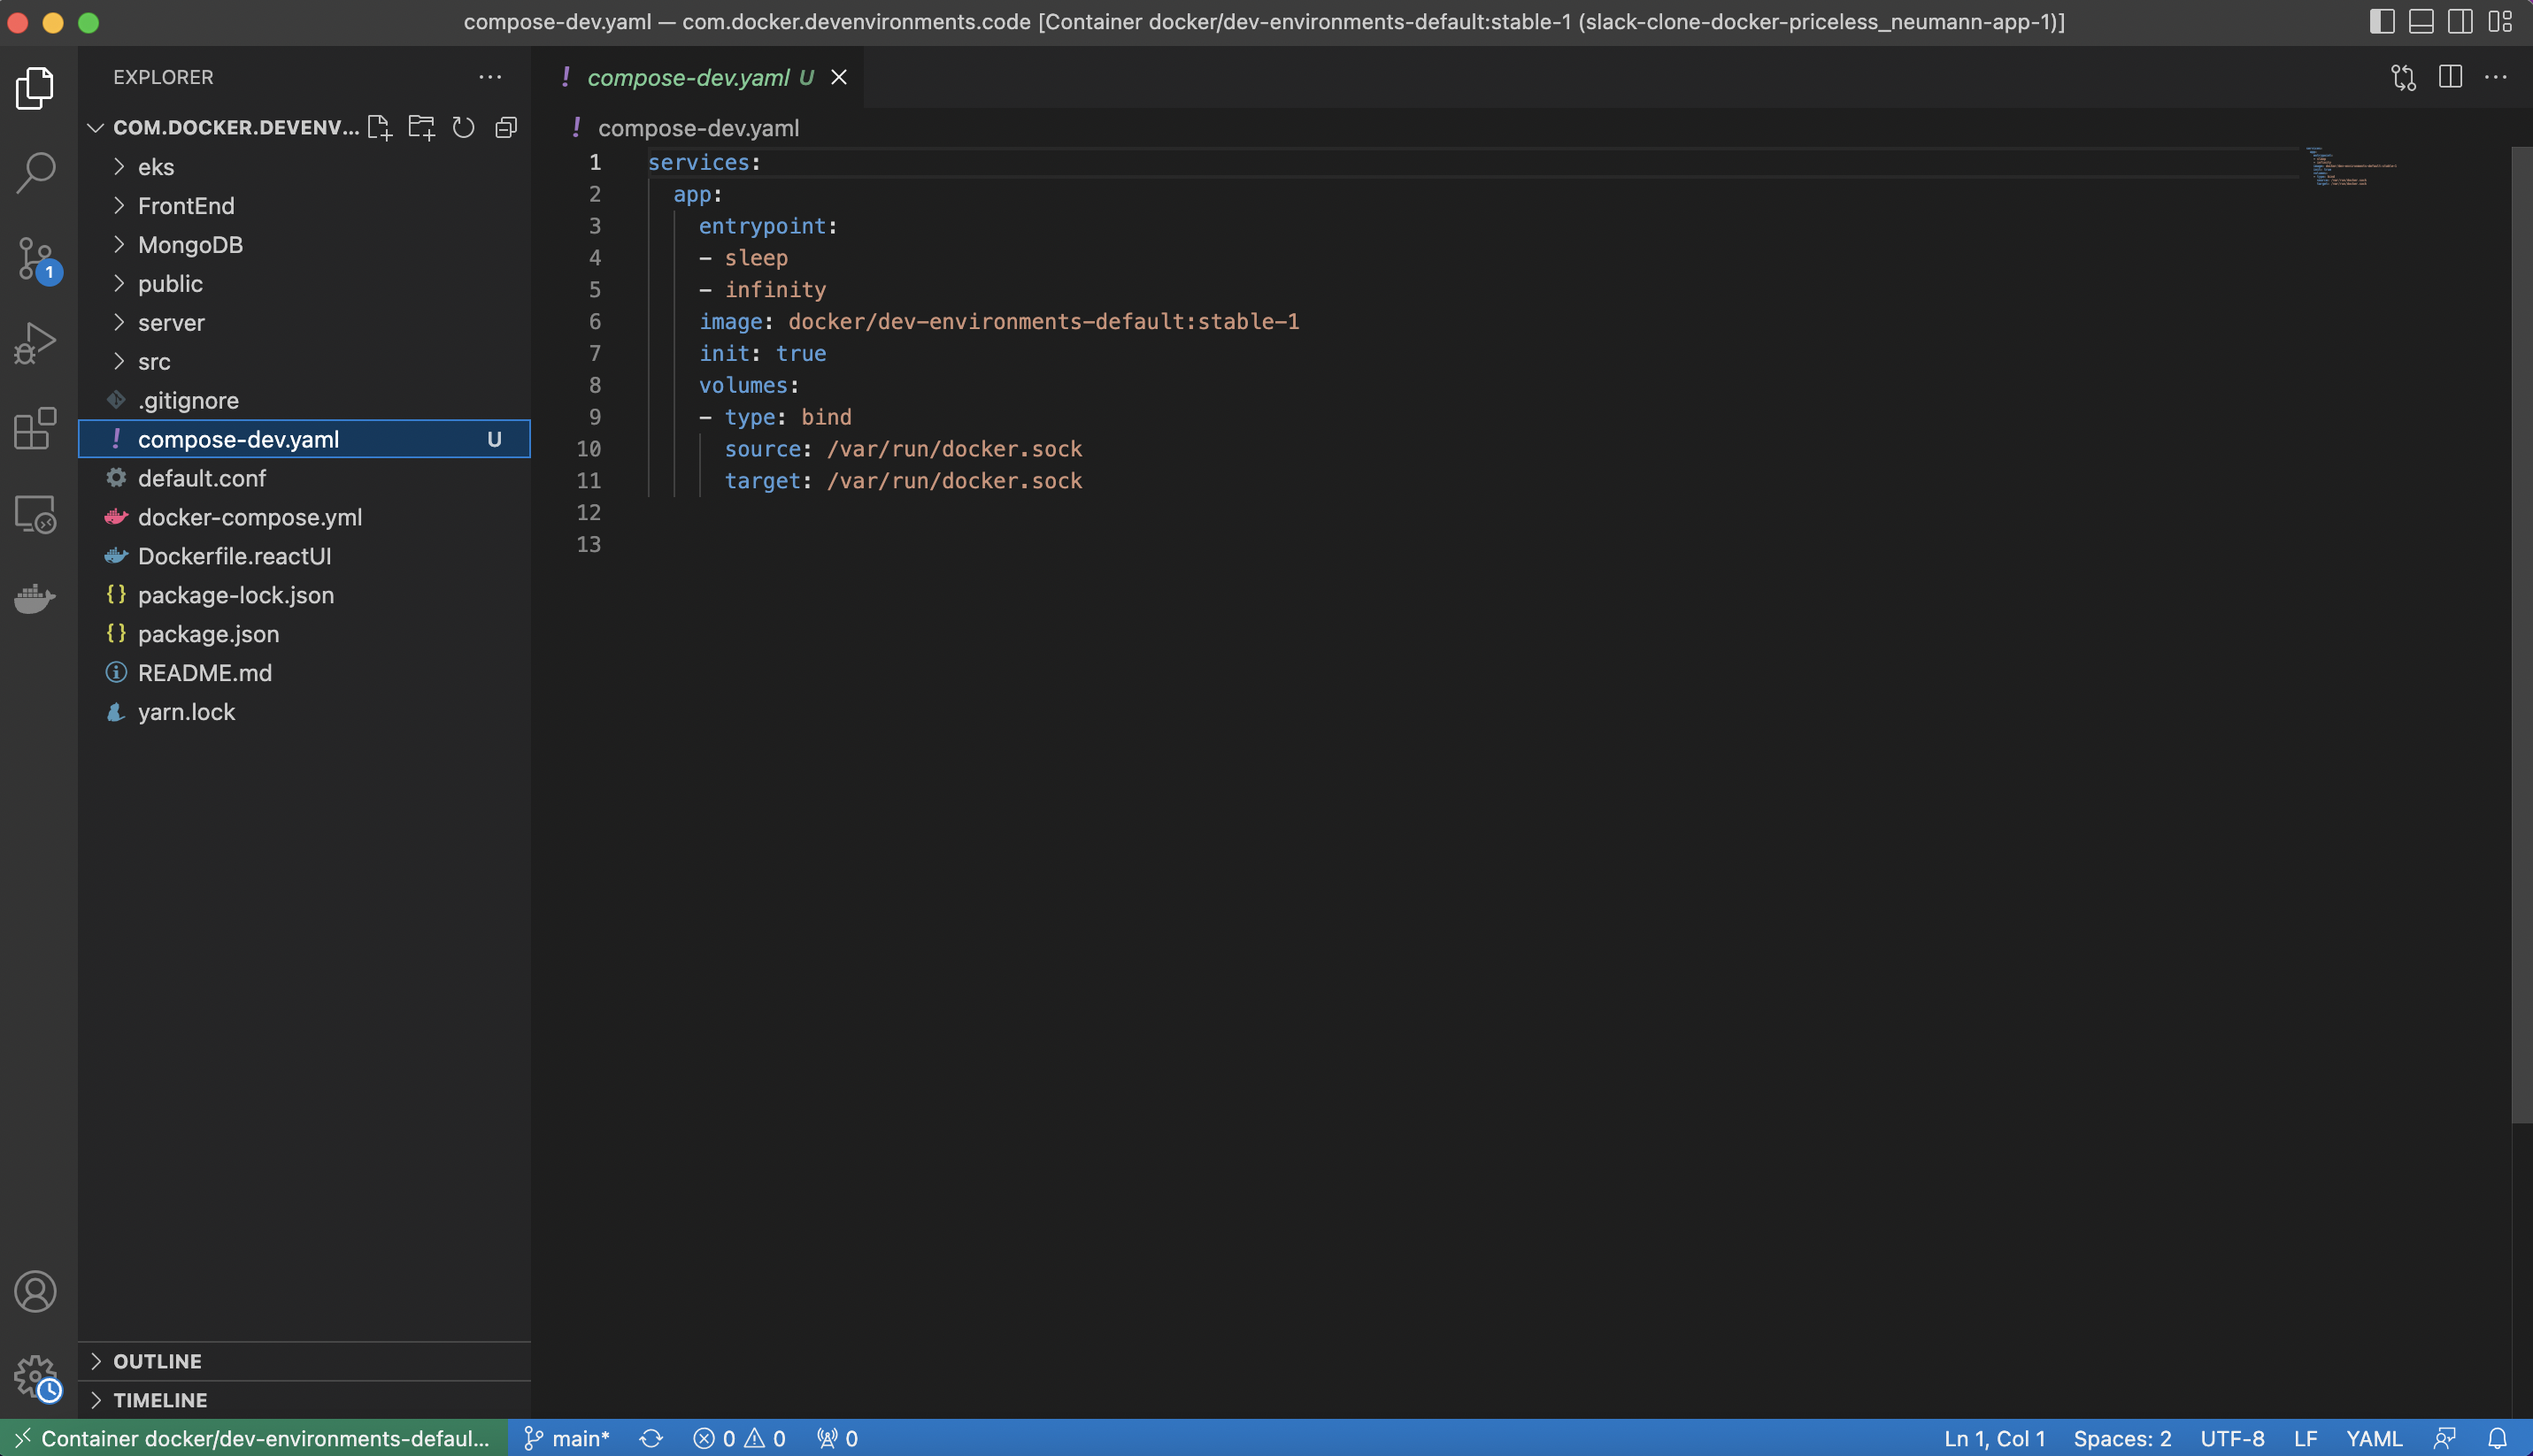
Task: Expand the server folder
Action: (304, 323)
